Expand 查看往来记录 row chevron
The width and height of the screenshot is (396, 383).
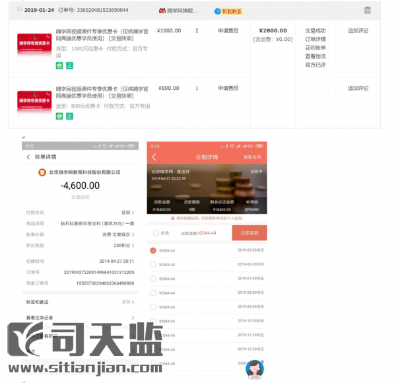tap(133, 318)
